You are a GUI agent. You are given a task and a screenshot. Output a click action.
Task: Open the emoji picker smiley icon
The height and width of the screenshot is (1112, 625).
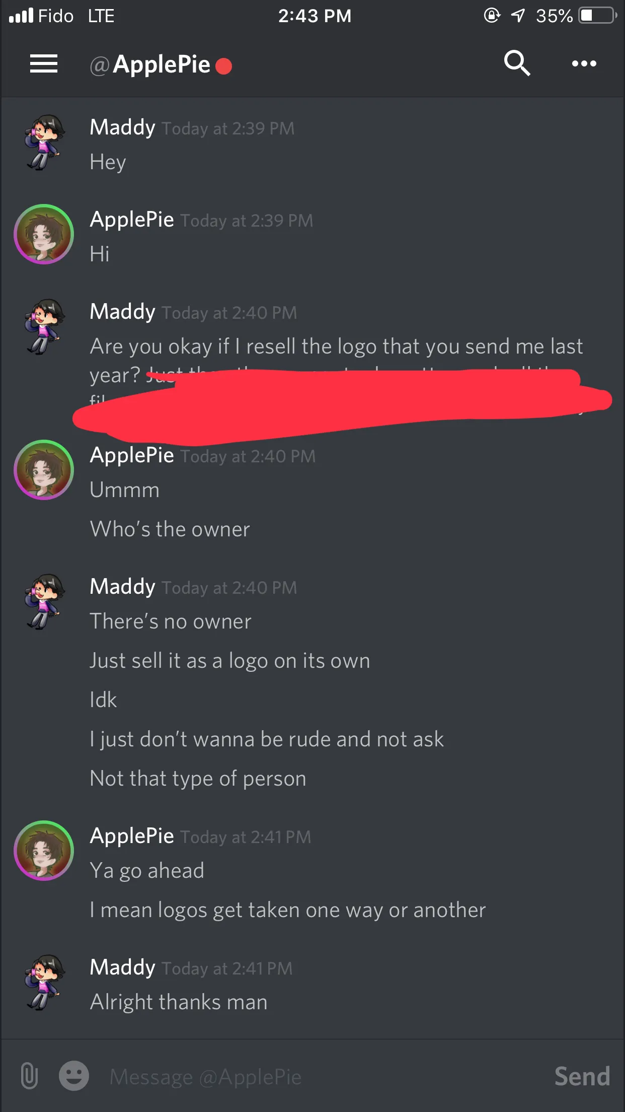[74, 1076]
